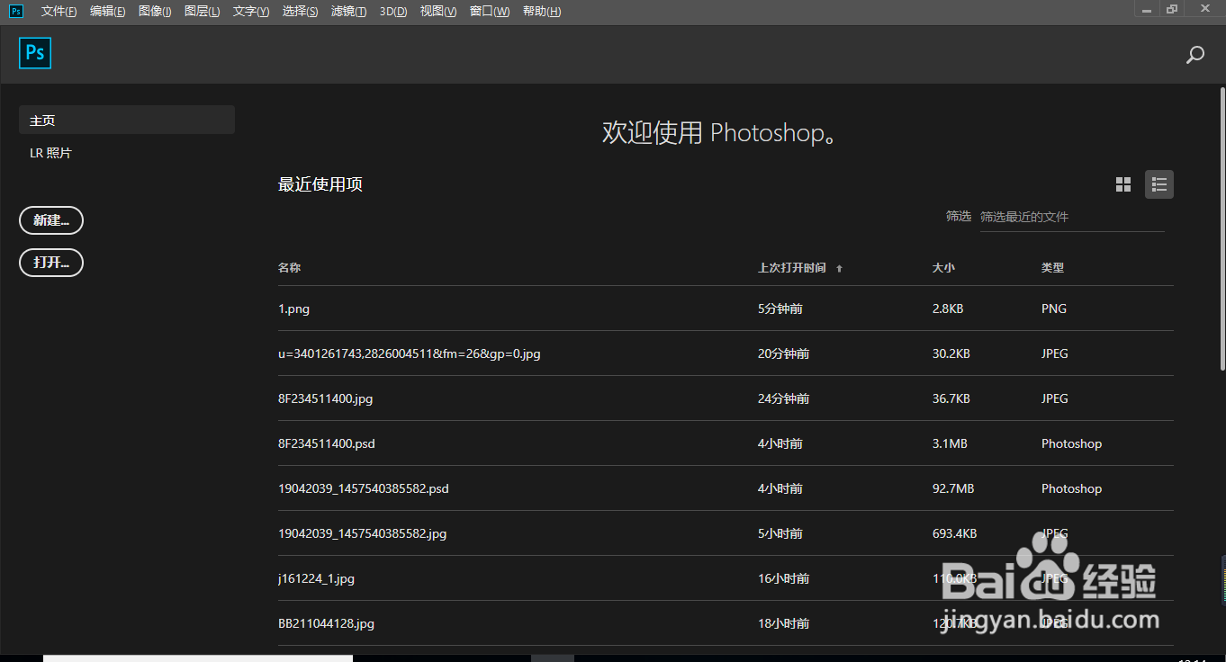
Task: Toggle sort direction on 上次打开时间 column
Action: coord(839,267)
